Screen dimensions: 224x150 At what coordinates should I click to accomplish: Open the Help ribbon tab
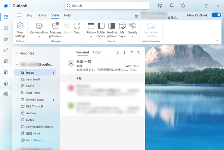(x=67, y=15)
